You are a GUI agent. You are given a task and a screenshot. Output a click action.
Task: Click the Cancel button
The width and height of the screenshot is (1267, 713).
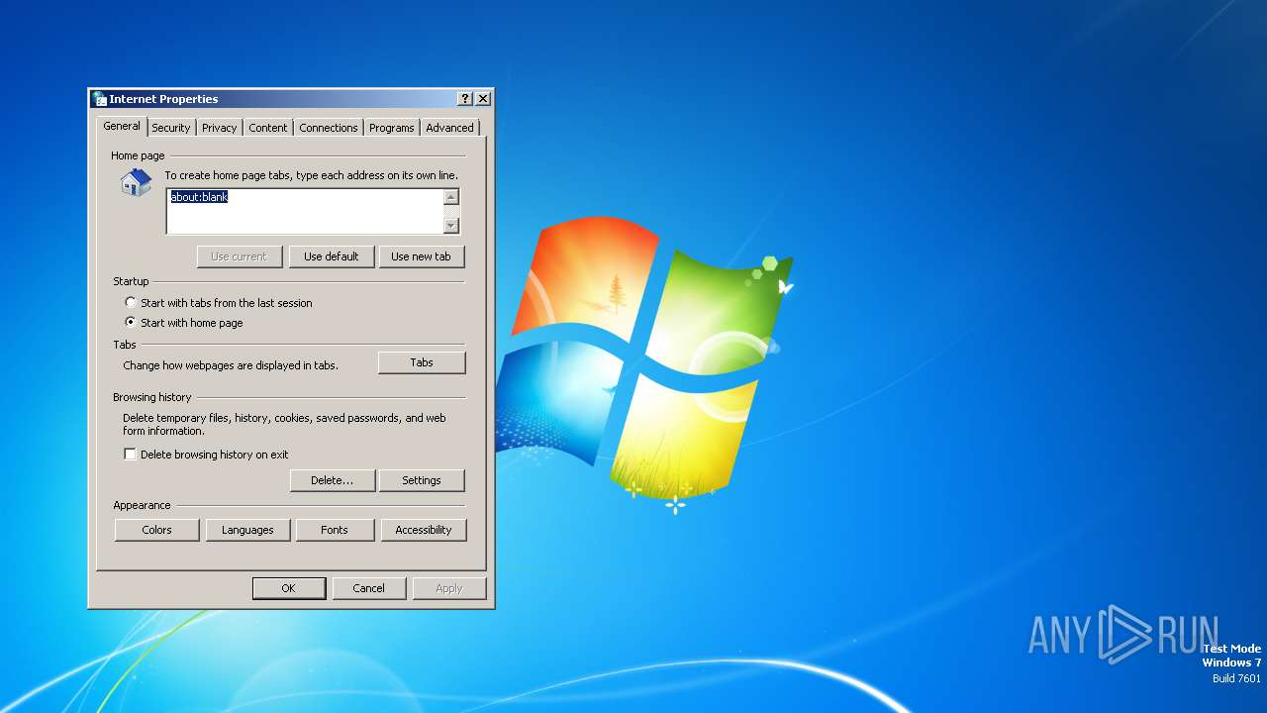click(368, 588)
